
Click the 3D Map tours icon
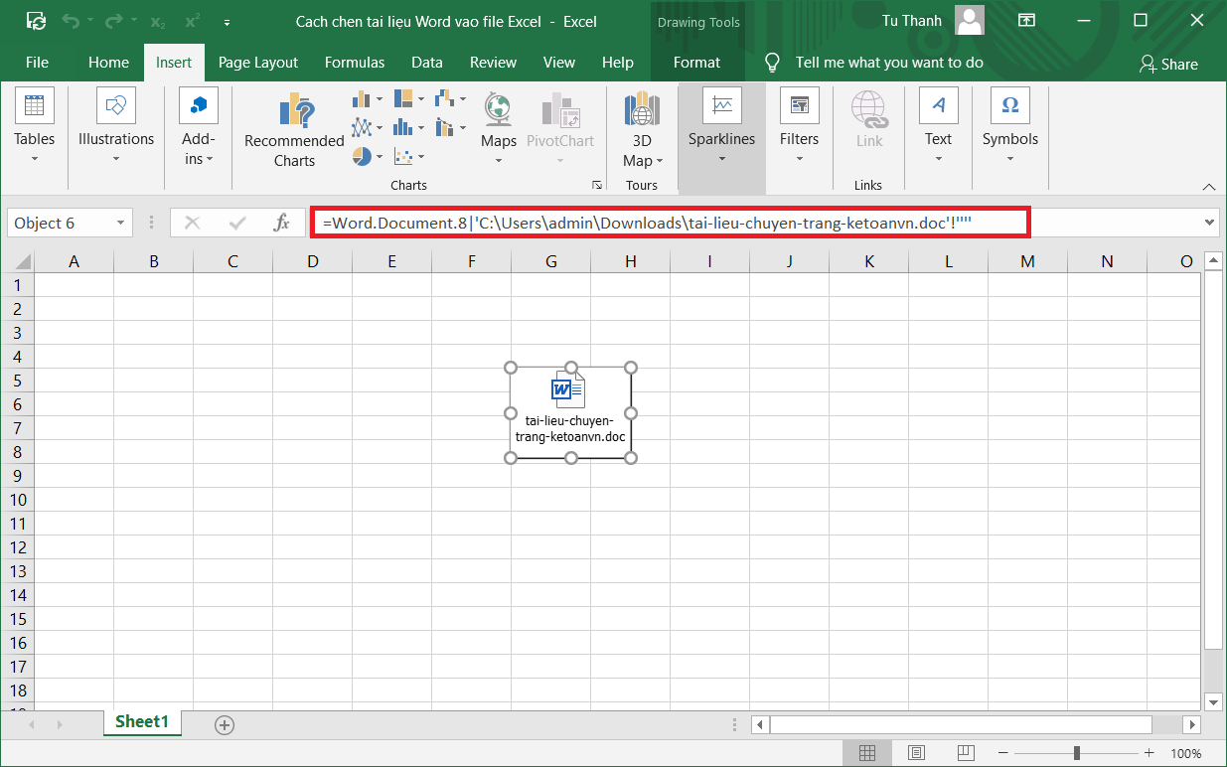(642, 108)
